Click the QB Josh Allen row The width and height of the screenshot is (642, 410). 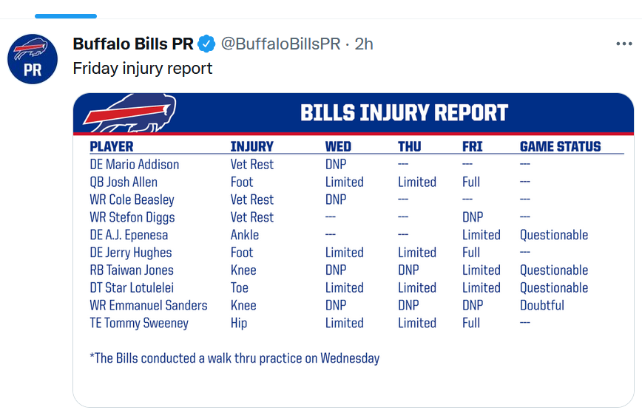click(357, 182)
